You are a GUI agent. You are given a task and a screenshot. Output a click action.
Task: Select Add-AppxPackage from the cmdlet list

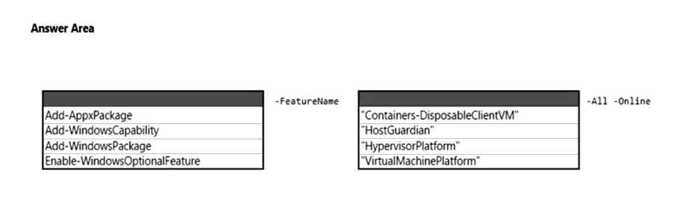coord(153,115)
